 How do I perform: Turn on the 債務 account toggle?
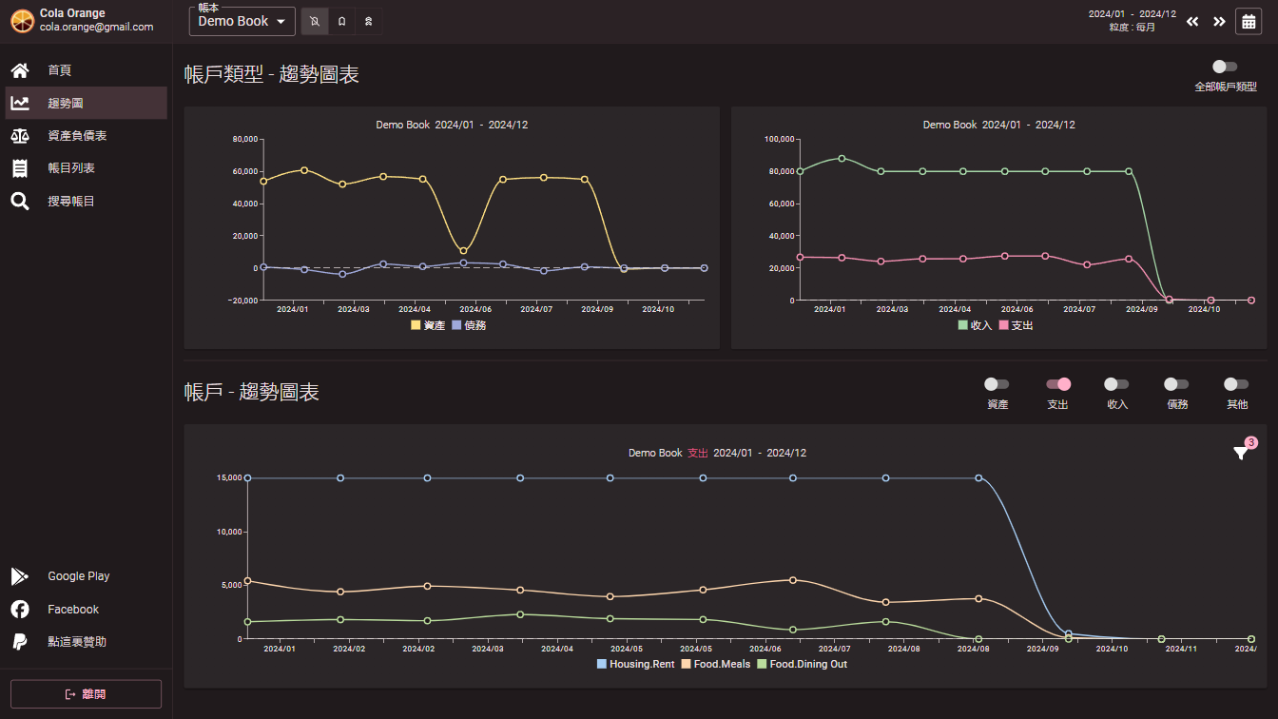[x=1176, y=384]
